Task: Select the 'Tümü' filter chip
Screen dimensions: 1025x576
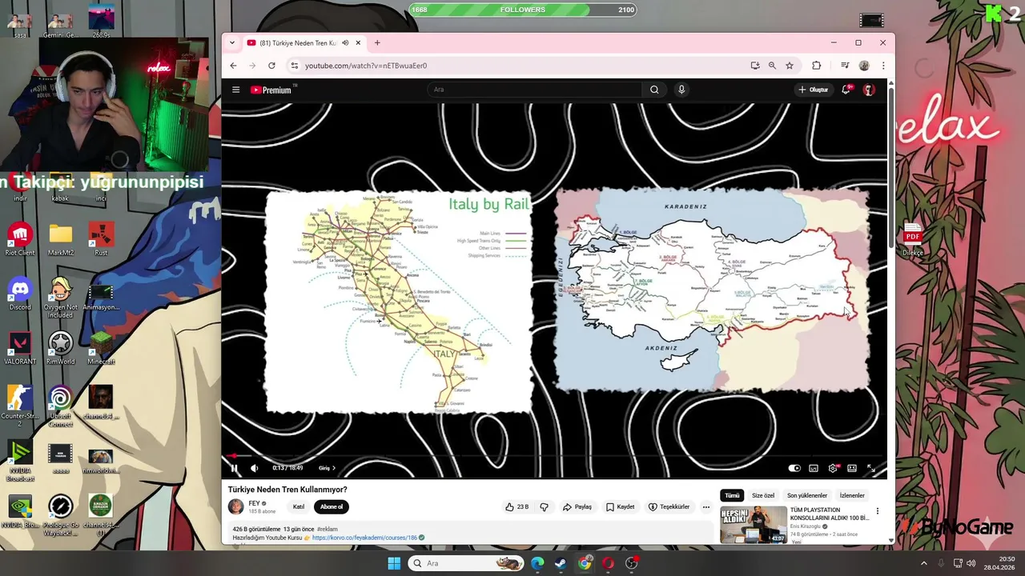Action: coord(732,495)
